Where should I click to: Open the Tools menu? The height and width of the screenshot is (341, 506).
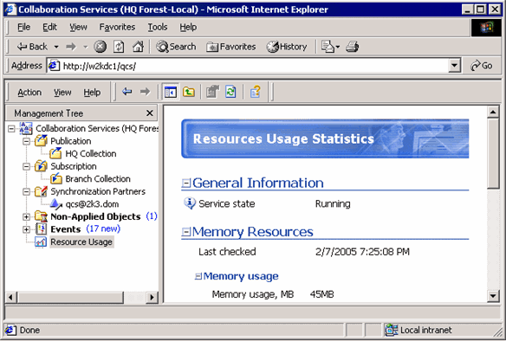[x=158, y=27]
